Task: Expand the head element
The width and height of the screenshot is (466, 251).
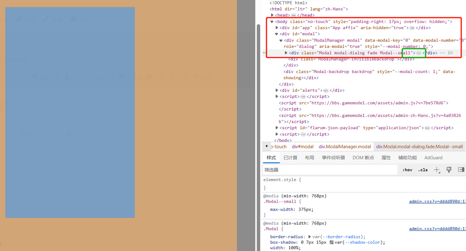Action: [x=272, y=15]
